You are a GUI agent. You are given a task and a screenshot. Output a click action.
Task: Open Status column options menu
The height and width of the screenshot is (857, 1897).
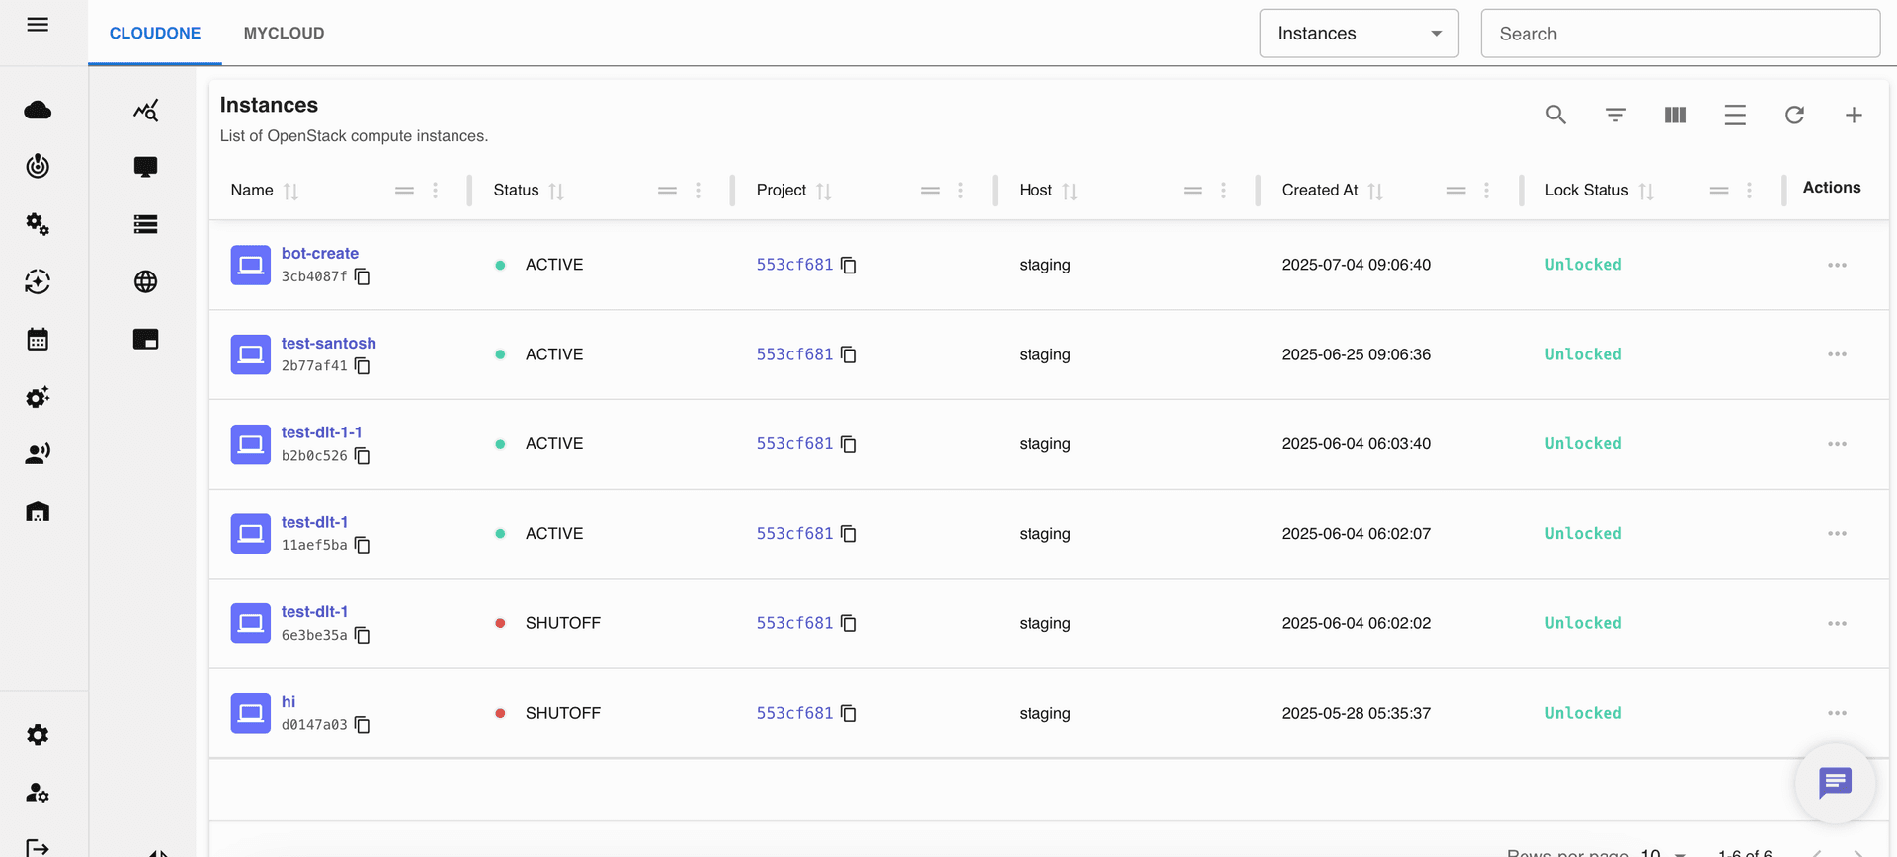[698, 190]
